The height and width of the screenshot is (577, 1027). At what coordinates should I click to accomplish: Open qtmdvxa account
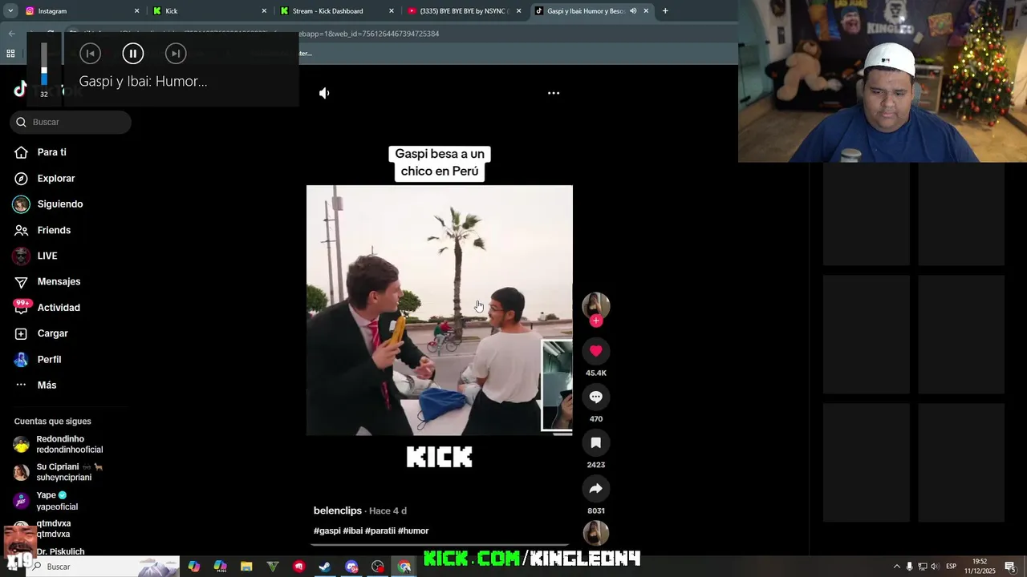[53, 528]
